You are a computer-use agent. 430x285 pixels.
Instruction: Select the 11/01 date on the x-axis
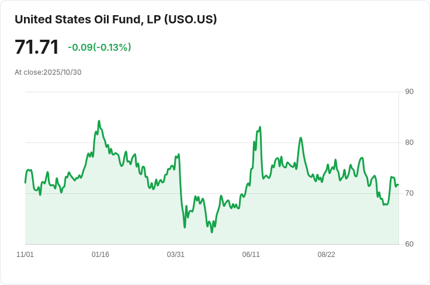click(x=25, y=255)
